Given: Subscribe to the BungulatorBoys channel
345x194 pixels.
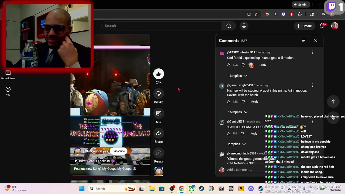Looking at the screenshot, I should coord(119,151).
